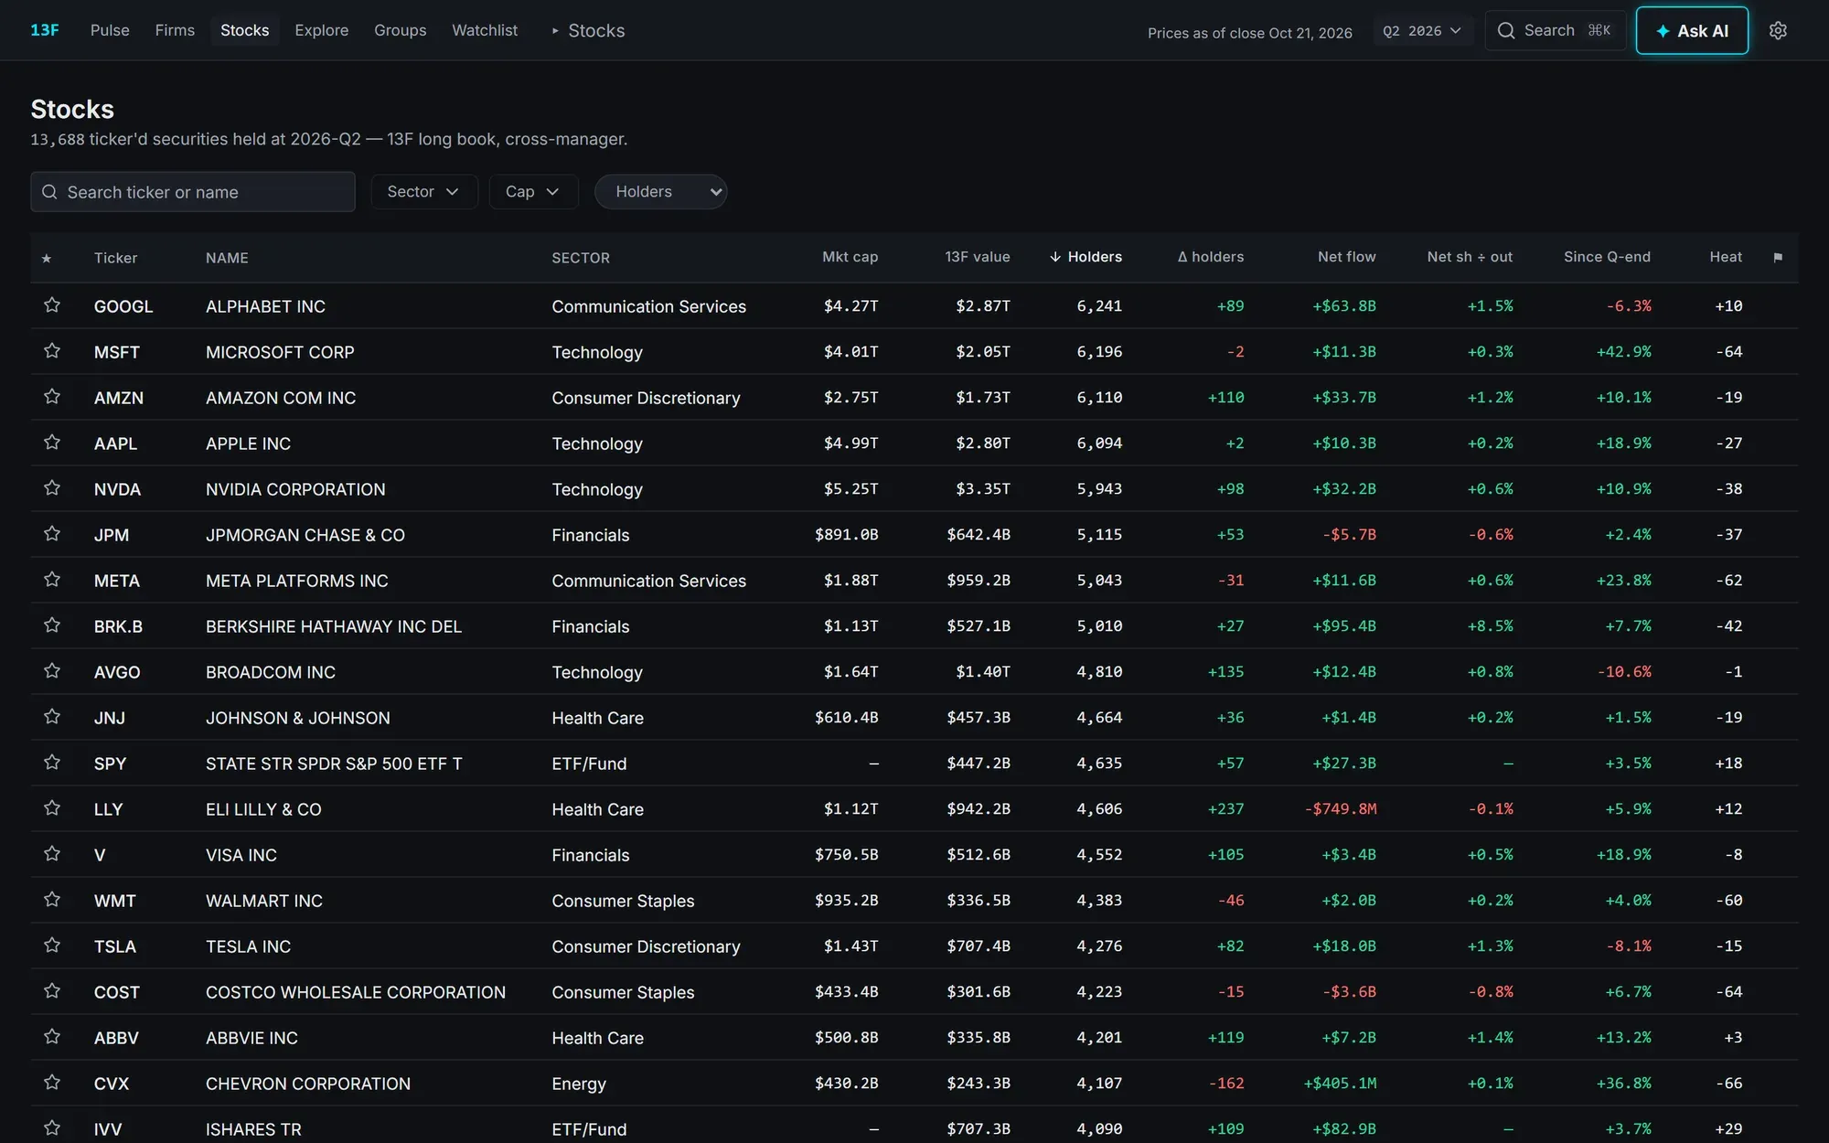Expand the Holders dropdown
1829x1143 pixels.
[x=661, y=192]
